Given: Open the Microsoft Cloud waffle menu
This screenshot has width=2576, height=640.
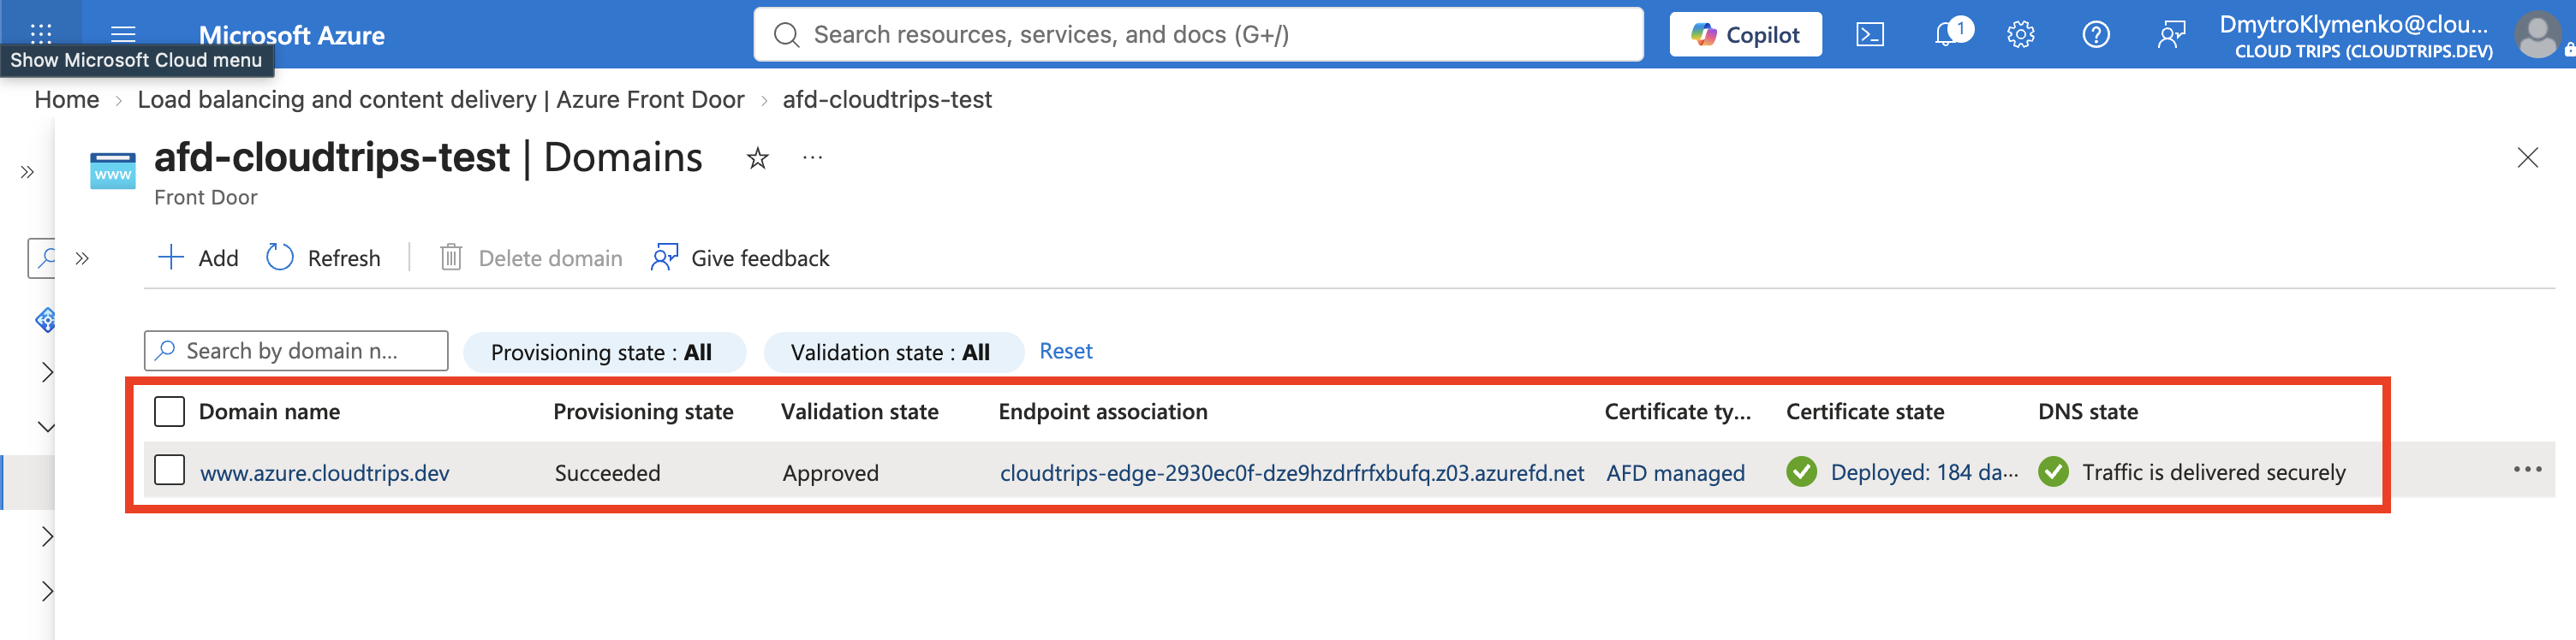Looking at the screenshot, I should (41, 33).
